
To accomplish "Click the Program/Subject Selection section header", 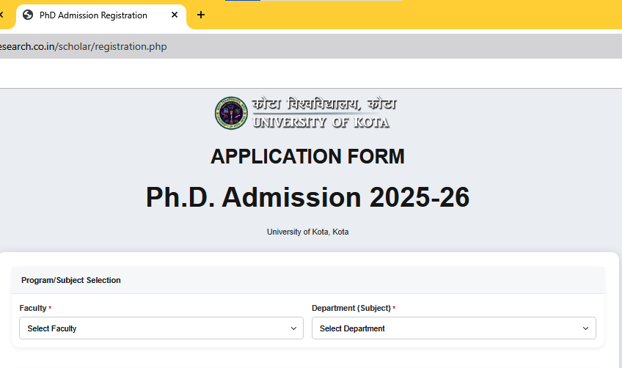I will tap(71, 280).
